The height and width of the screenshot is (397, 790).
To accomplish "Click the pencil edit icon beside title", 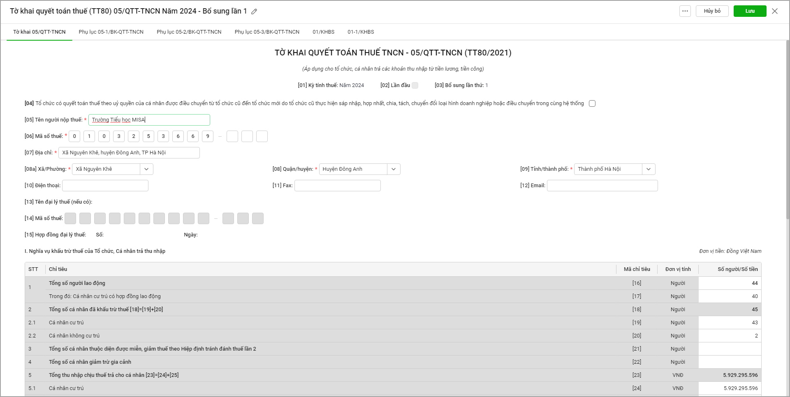I will [254, 11].
